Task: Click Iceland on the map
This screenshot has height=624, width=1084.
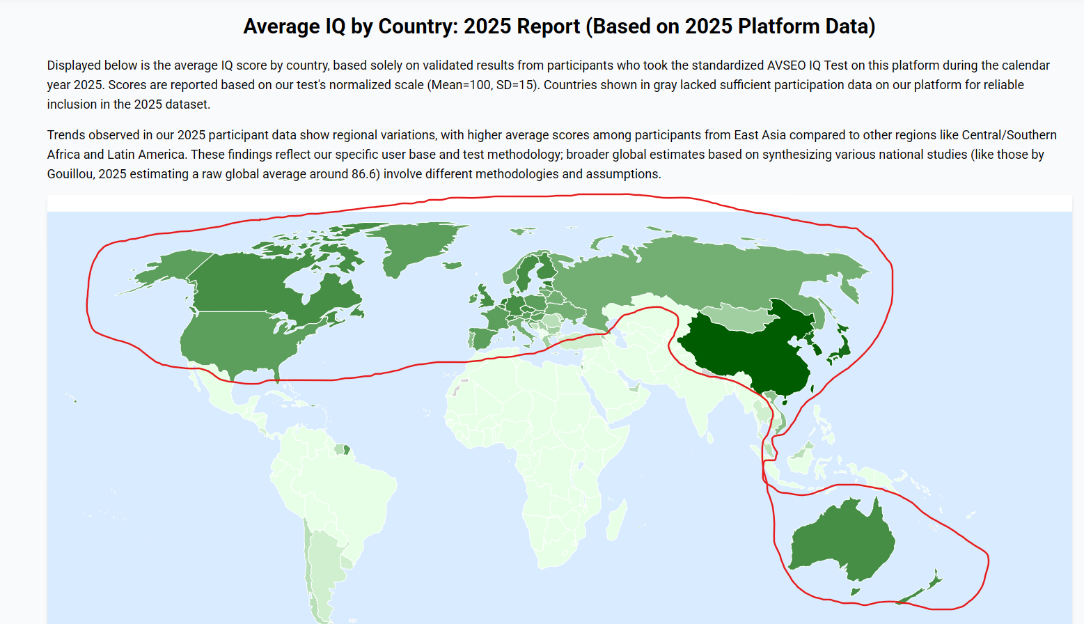Action: coord(453,265)
